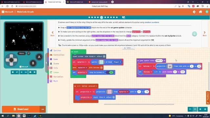210x118 pixels.
Task: Edit the player sprite image
Action: click(101, 62)
